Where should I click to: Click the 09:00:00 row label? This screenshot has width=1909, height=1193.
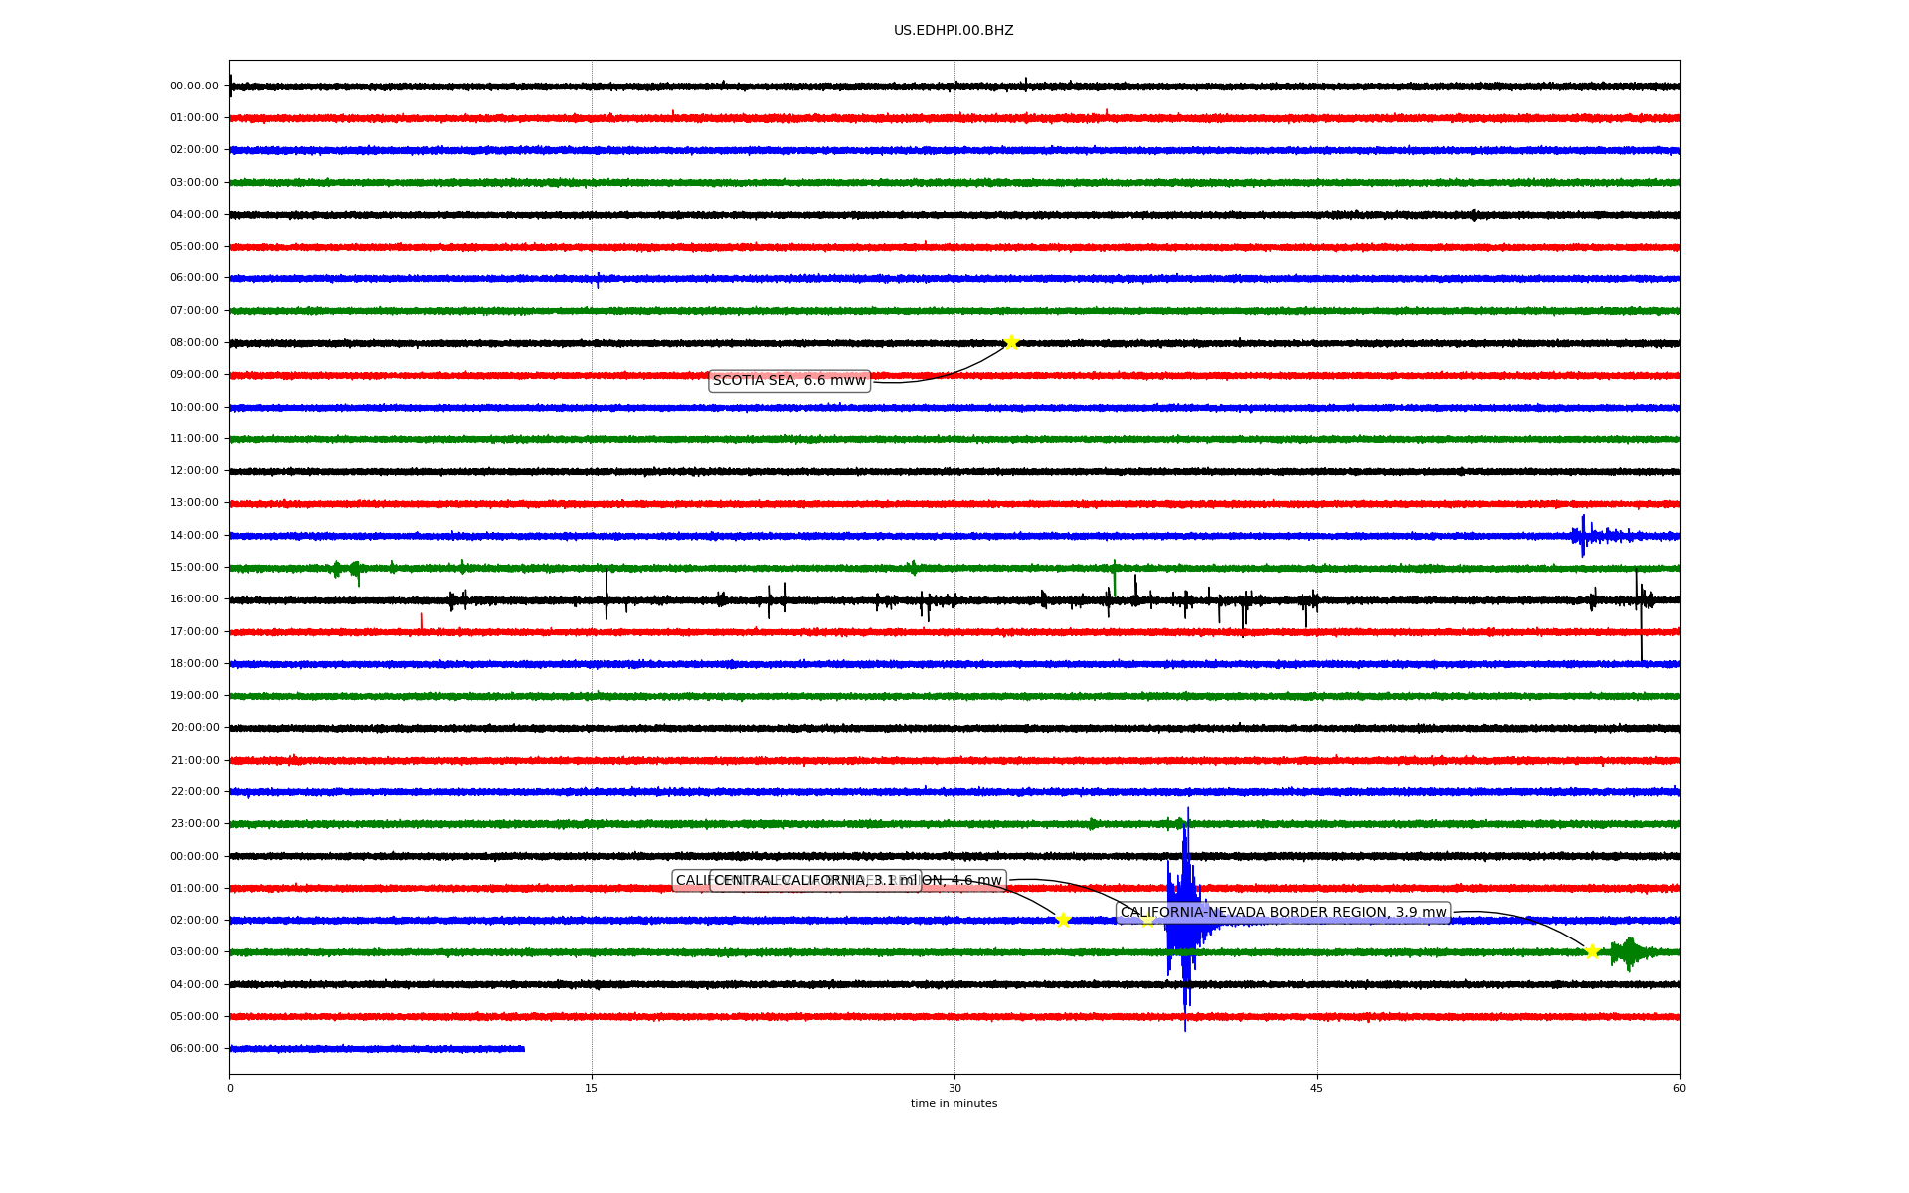point(194,375)
